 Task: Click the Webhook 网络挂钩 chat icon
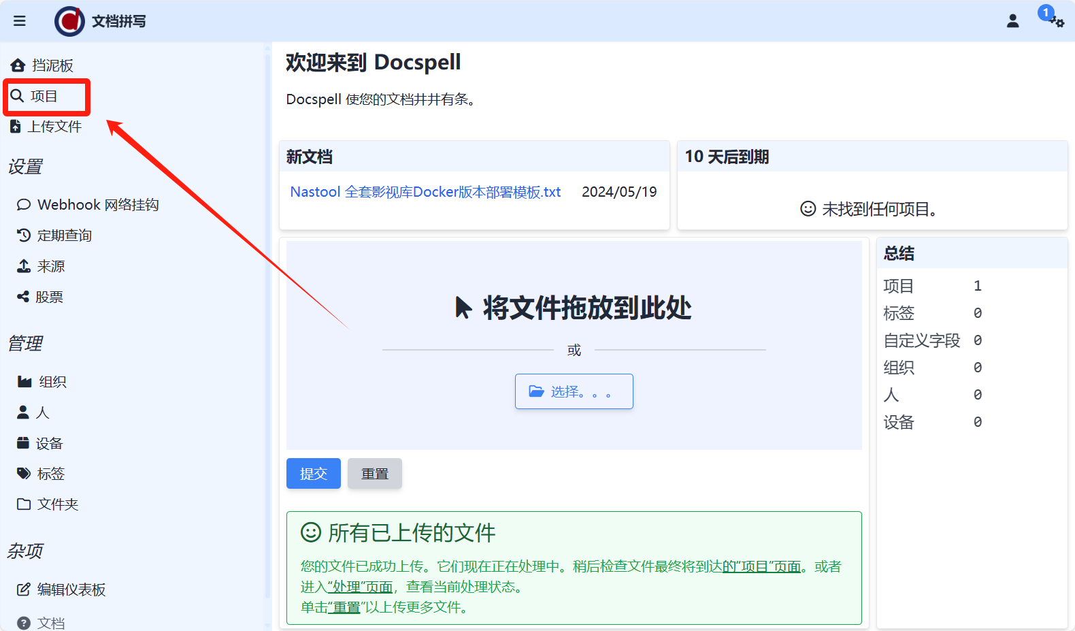pyautogui.click(x=24, y=205)
